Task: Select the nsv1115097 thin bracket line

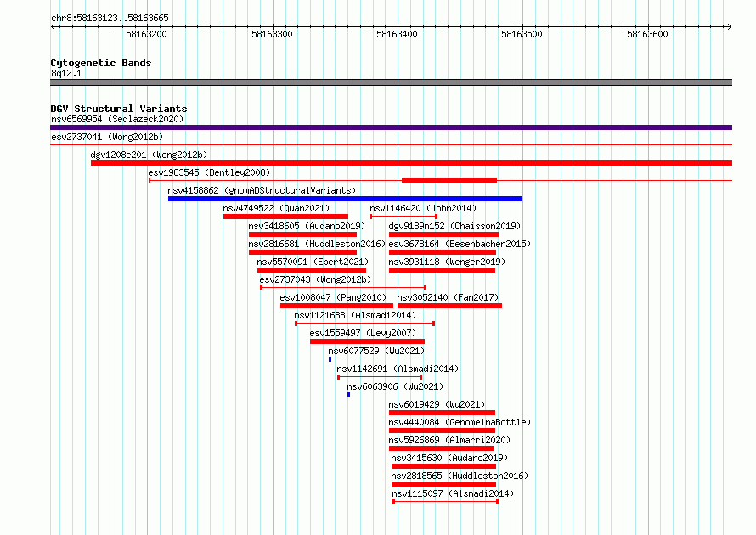Action: (445, 502)
